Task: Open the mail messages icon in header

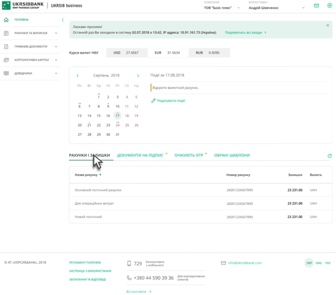Action: point(317,6)
